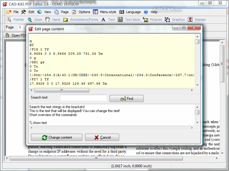
Task: Click the Help question mark icon
Action: pos(146,12)
